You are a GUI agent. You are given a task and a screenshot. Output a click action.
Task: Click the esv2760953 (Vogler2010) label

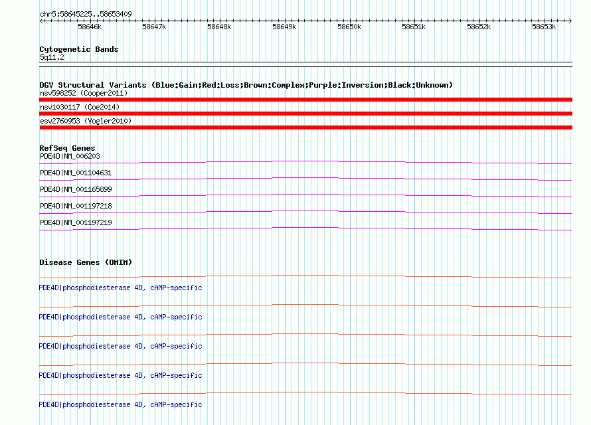point(86,121)
